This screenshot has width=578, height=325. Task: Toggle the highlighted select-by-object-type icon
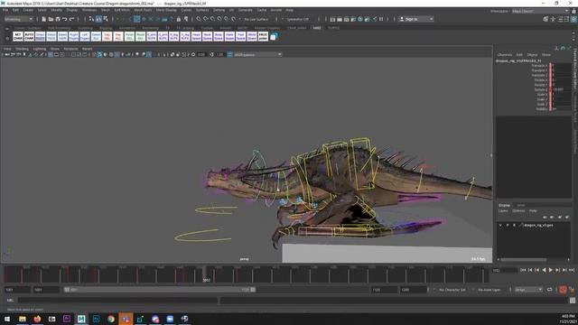click(98, 19)
